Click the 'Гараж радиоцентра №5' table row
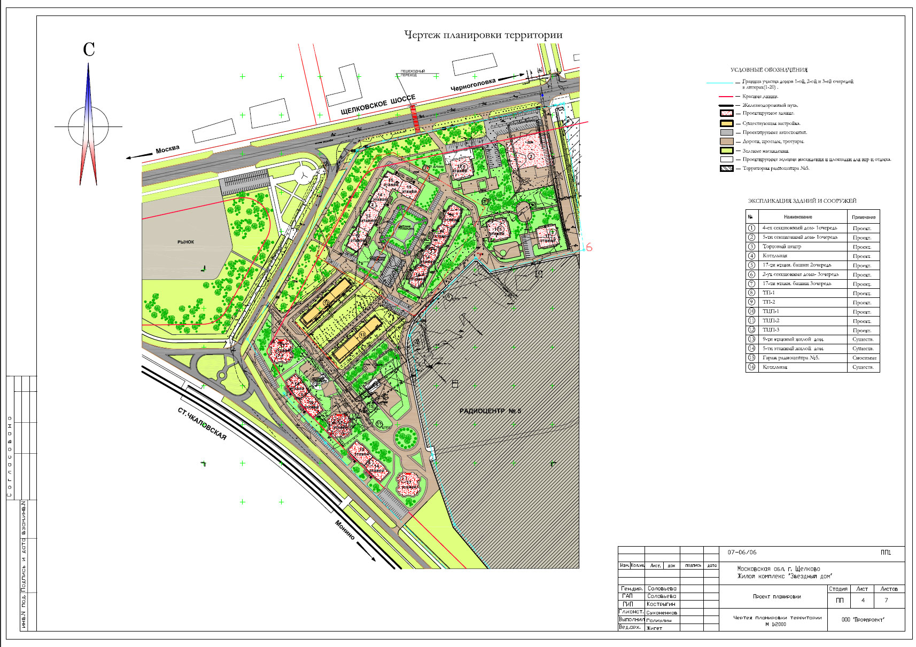 tap(790, 358)
